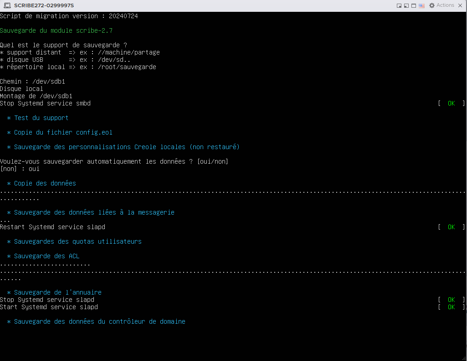Click the 'Test du support' line

point(41,118)
